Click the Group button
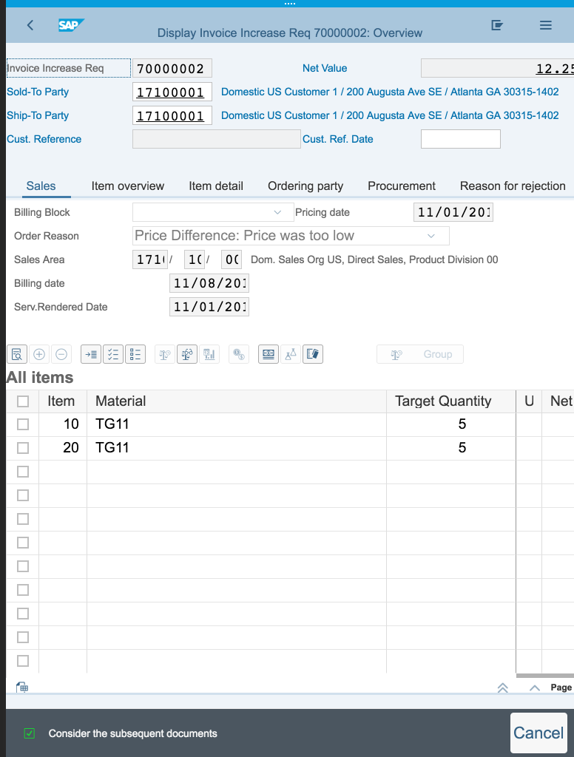 tap(420, 354)
